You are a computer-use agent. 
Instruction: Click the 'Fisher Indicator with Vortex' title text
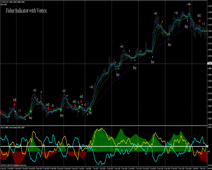[26, 11]
